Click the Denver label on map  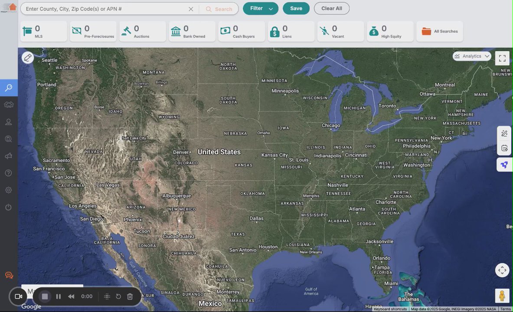pyautogui.click(x=181, y=153)
